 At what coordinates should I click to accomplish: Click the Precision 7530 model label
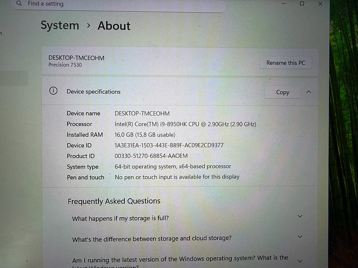(x=65, y=65)
